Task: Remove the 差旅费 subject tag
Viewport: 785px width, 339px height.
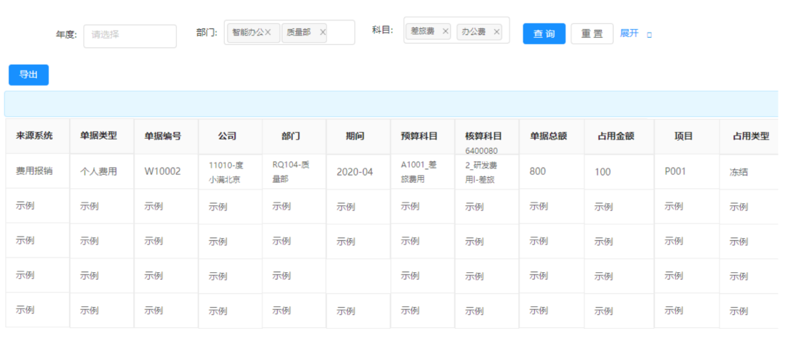Action: [x=446, y=32]
